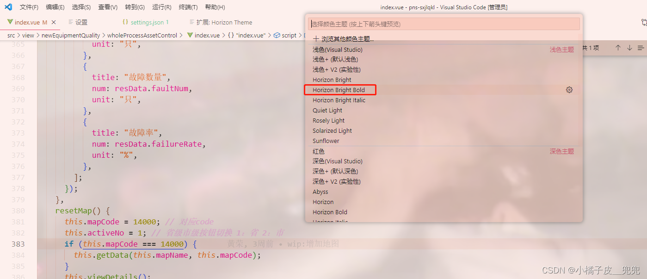Click the src breadcrumb segment

pyautogui.click(x=11, y=35)
